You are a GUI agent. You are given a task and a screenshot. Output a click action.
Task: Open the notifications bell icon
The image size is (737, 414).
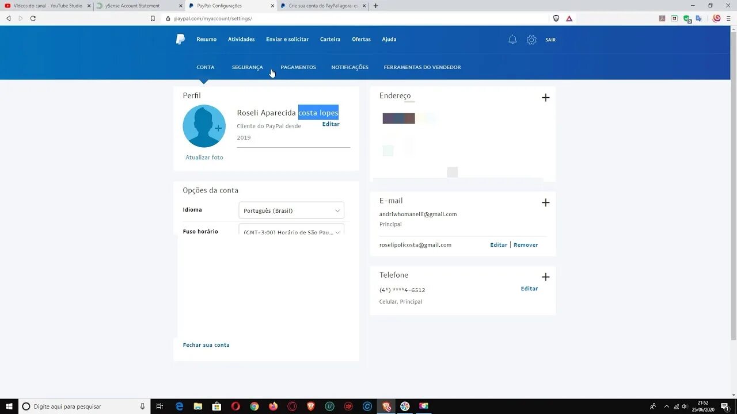tap(512, 40)
